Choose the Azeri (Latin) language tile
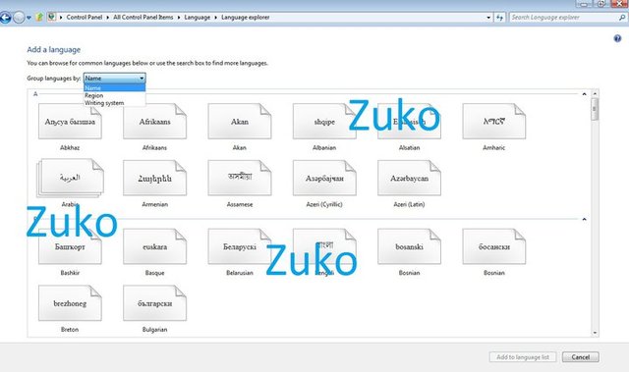Viewport: 629px width, 372px height. [409, 184]
